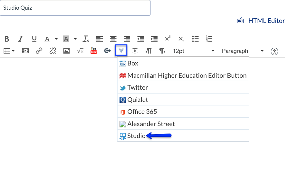288x179 pixels.
Task: Select Alexander Street from tools menu
Action: coord(183,124)
